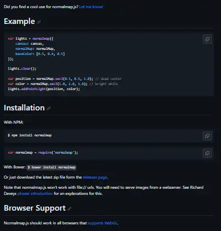The height and width of the screenshot is (231, 221).
Task: Click the 'Example' heading text
Action: [x=19, y=21]
